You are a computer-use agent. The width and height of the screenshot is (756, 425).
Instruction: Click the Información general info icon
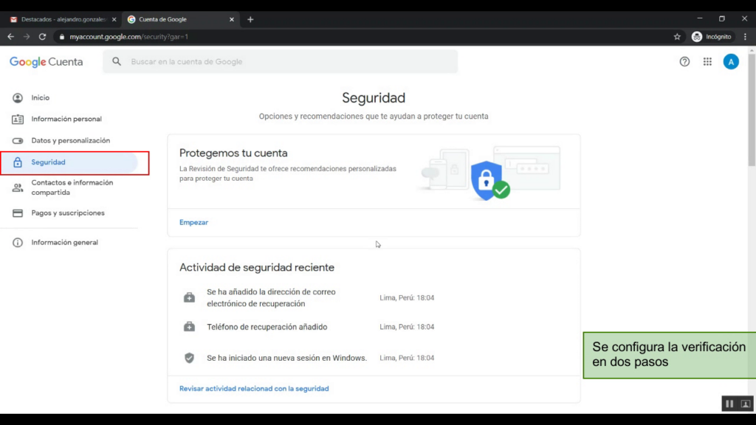point(18,242)
